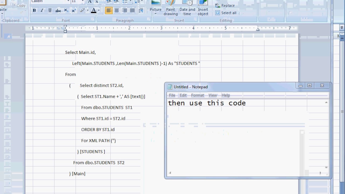Decrease indent in Paragraph group
Screen dimensions: 345x194
click(109, 2)
